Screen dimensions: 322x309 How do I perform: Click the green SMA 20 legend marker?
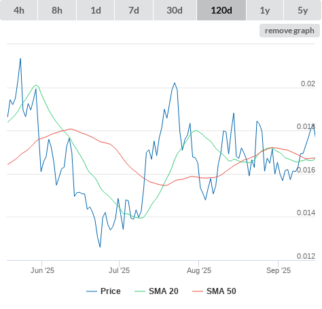coord(140,291)
